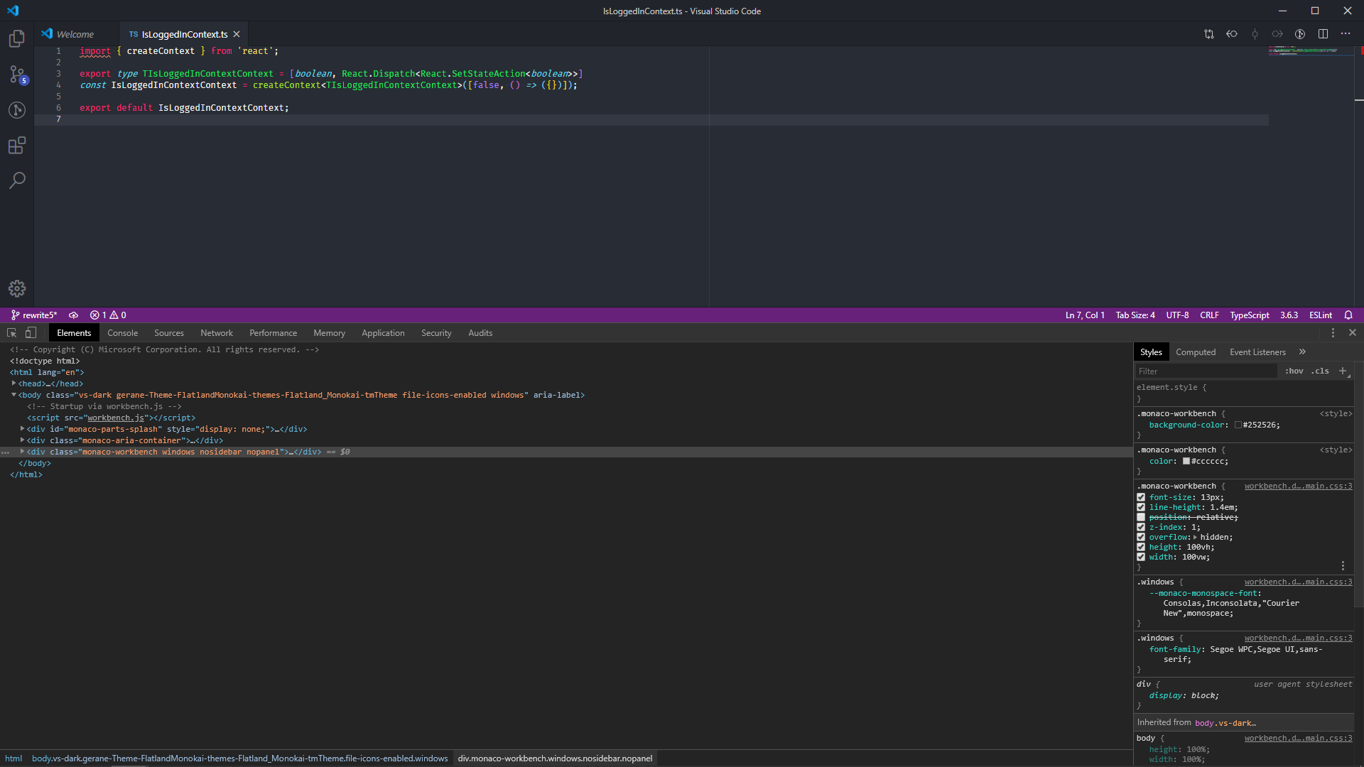
Task: Uncheck the width 100vw property
Action: tap(1141, 557)
